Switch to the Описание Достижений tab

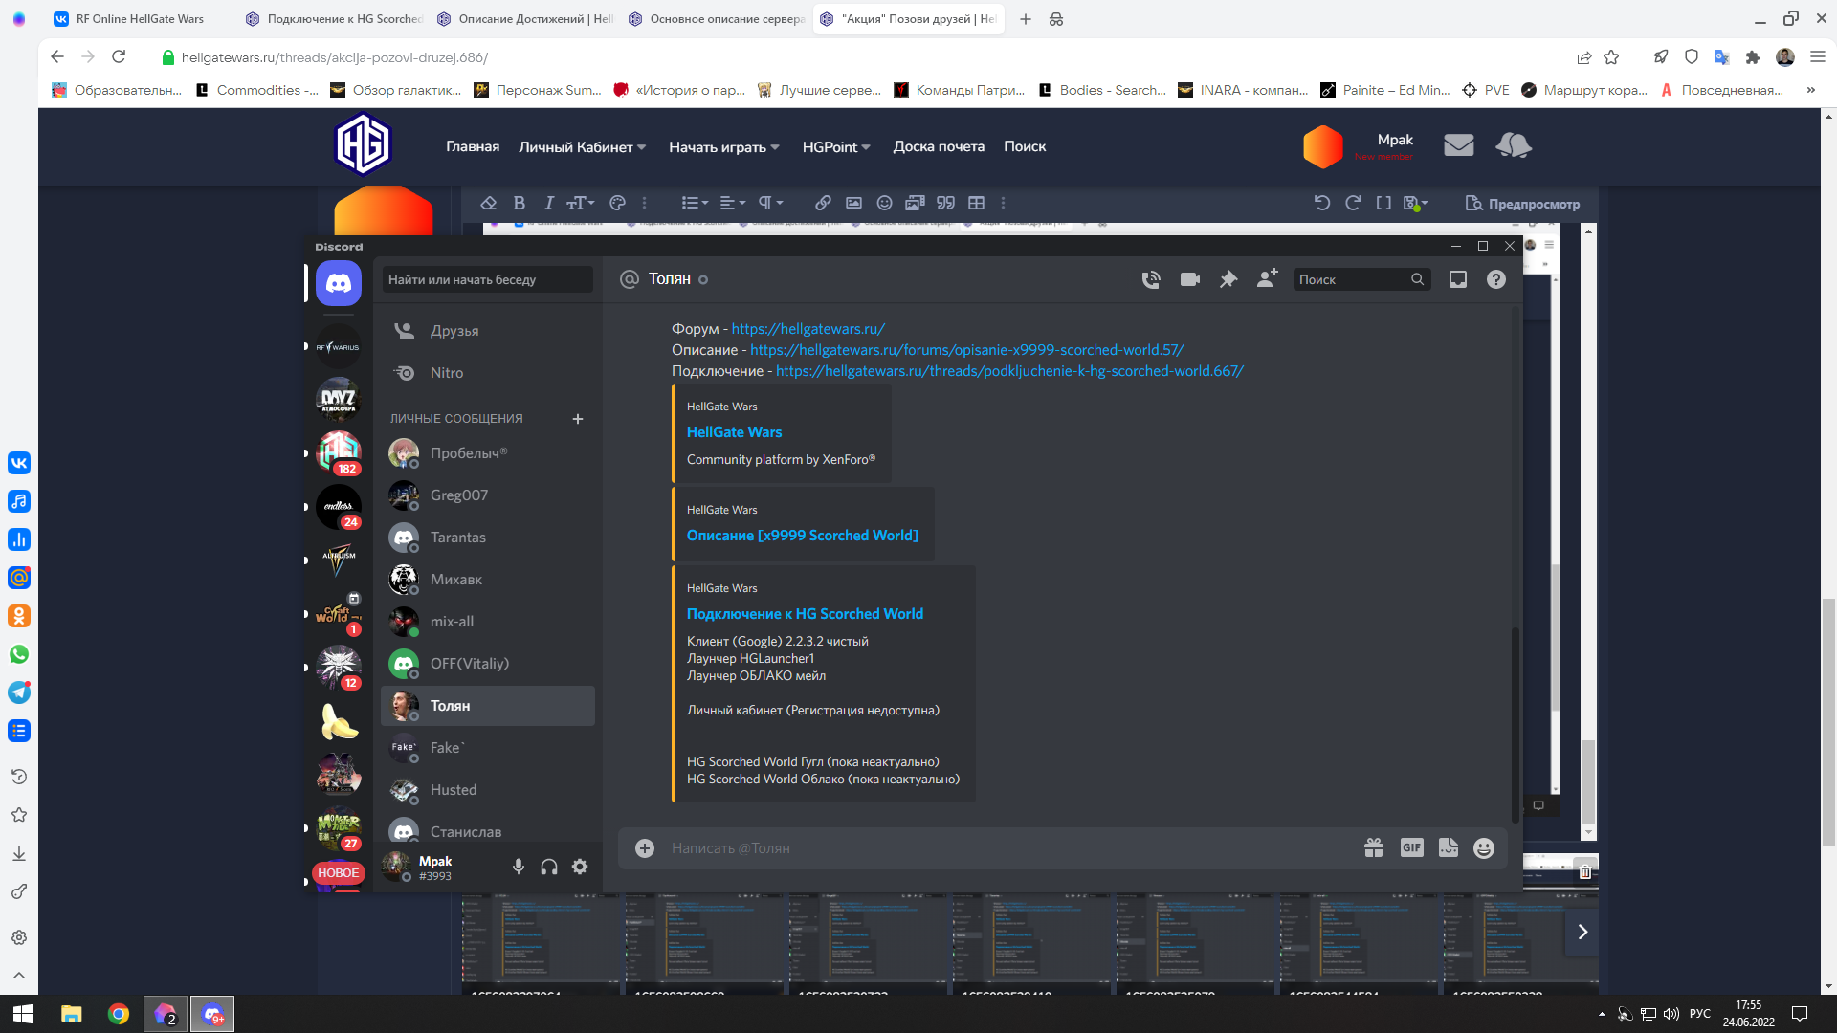[525, 19]
